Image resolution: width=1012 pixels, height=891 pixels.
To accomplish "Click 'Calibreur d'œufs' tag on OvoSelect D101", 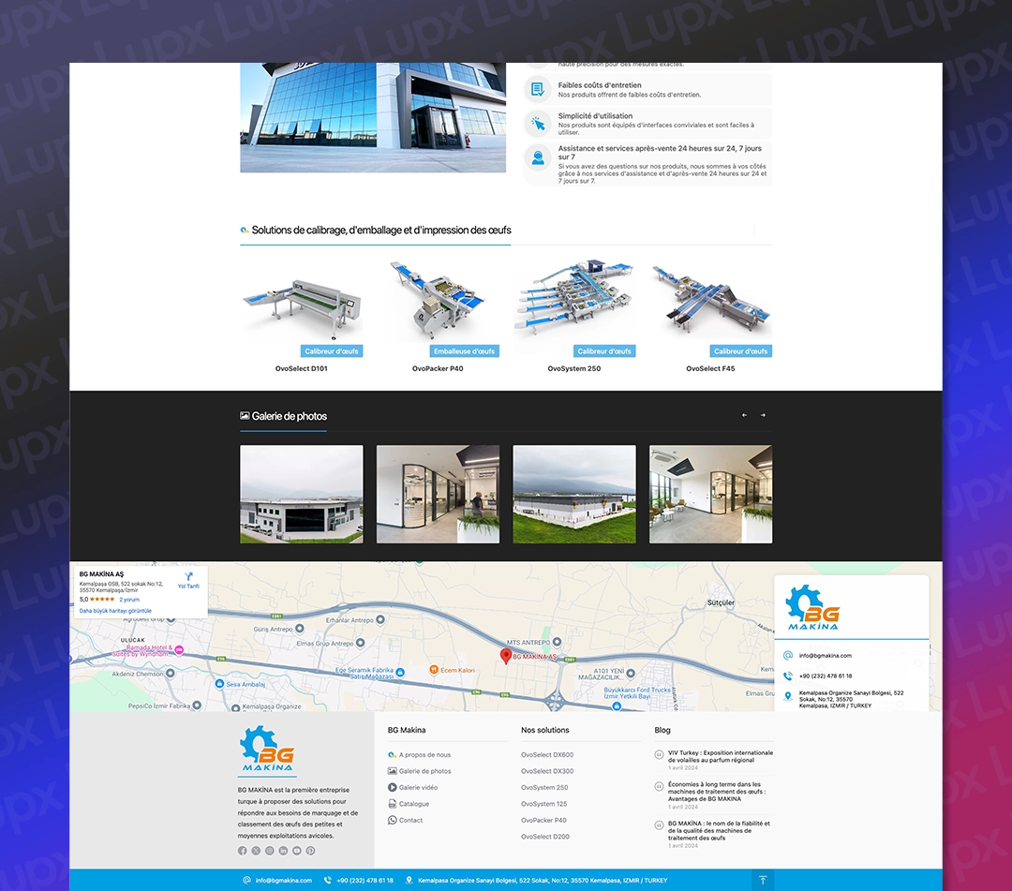I will point(332,351).
